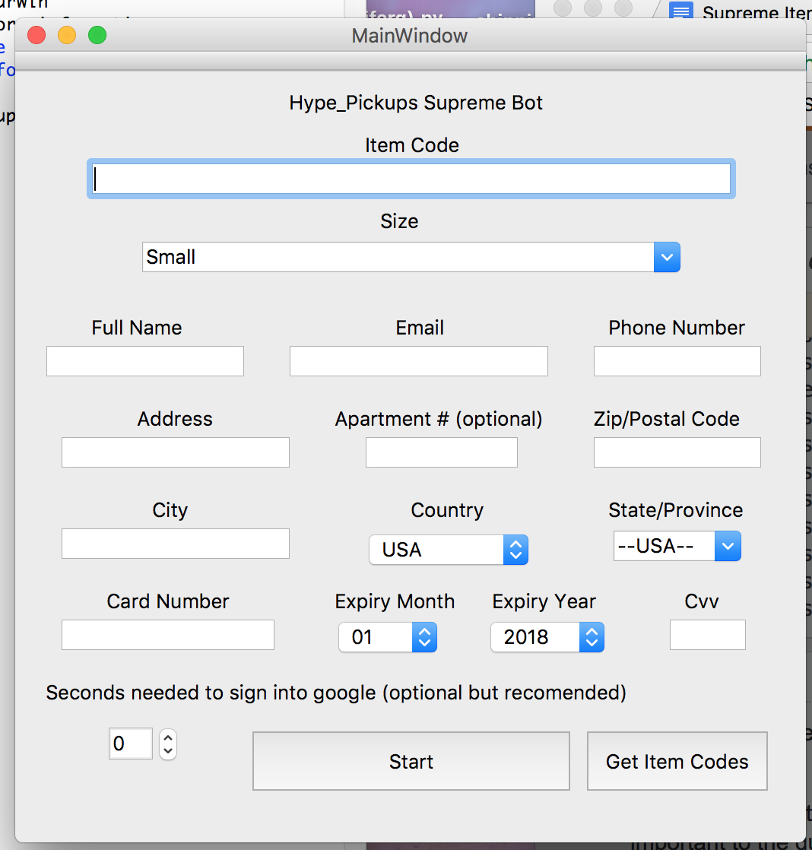Click the Card Number label

168,601
